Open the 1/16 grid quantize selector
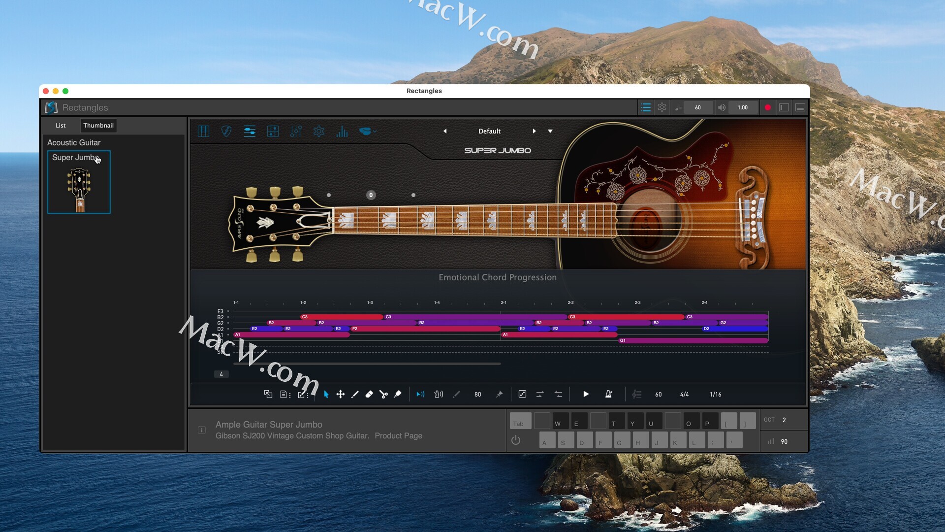 click(x=716, y=394)
